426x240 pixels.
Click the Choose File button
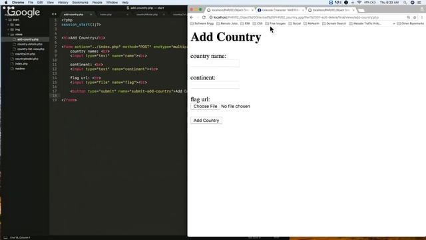(x=205, y=107)
